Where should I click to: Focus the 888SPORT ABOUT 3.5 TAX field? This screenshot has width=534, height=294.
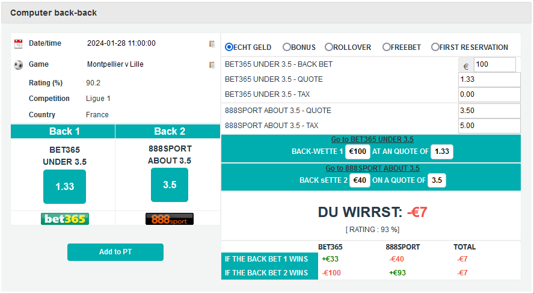pos(489,126)
